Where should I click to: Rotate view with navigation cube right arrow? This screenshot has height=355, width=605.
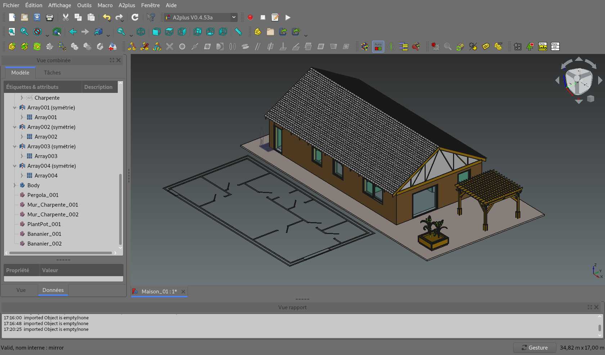[x=600, y=80]
